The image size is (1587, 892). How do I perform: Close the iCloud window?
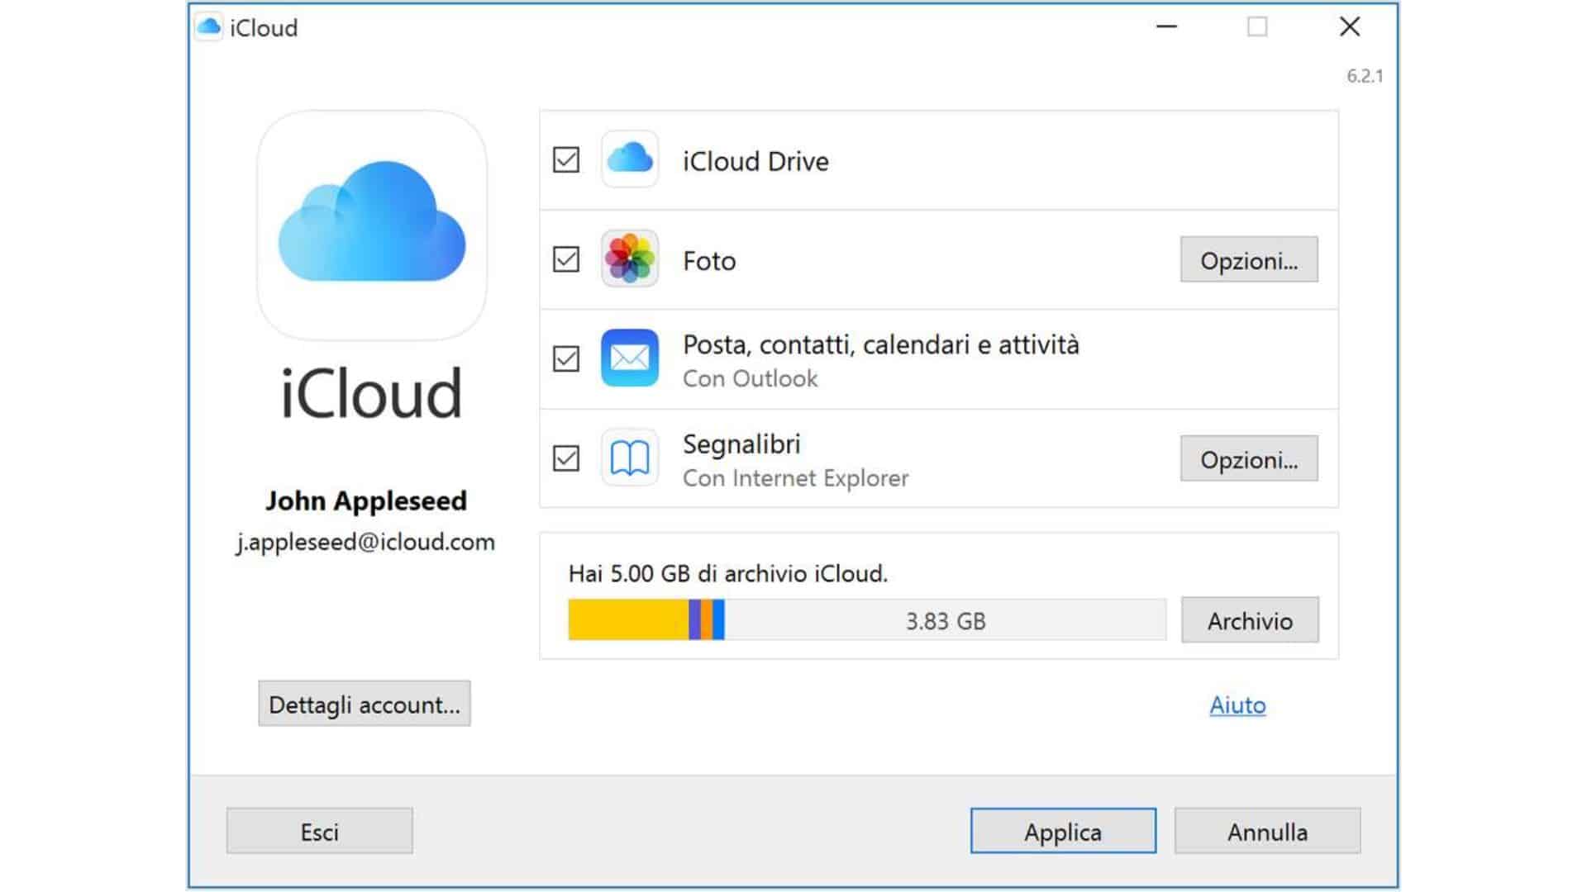tap(1350, 26)
